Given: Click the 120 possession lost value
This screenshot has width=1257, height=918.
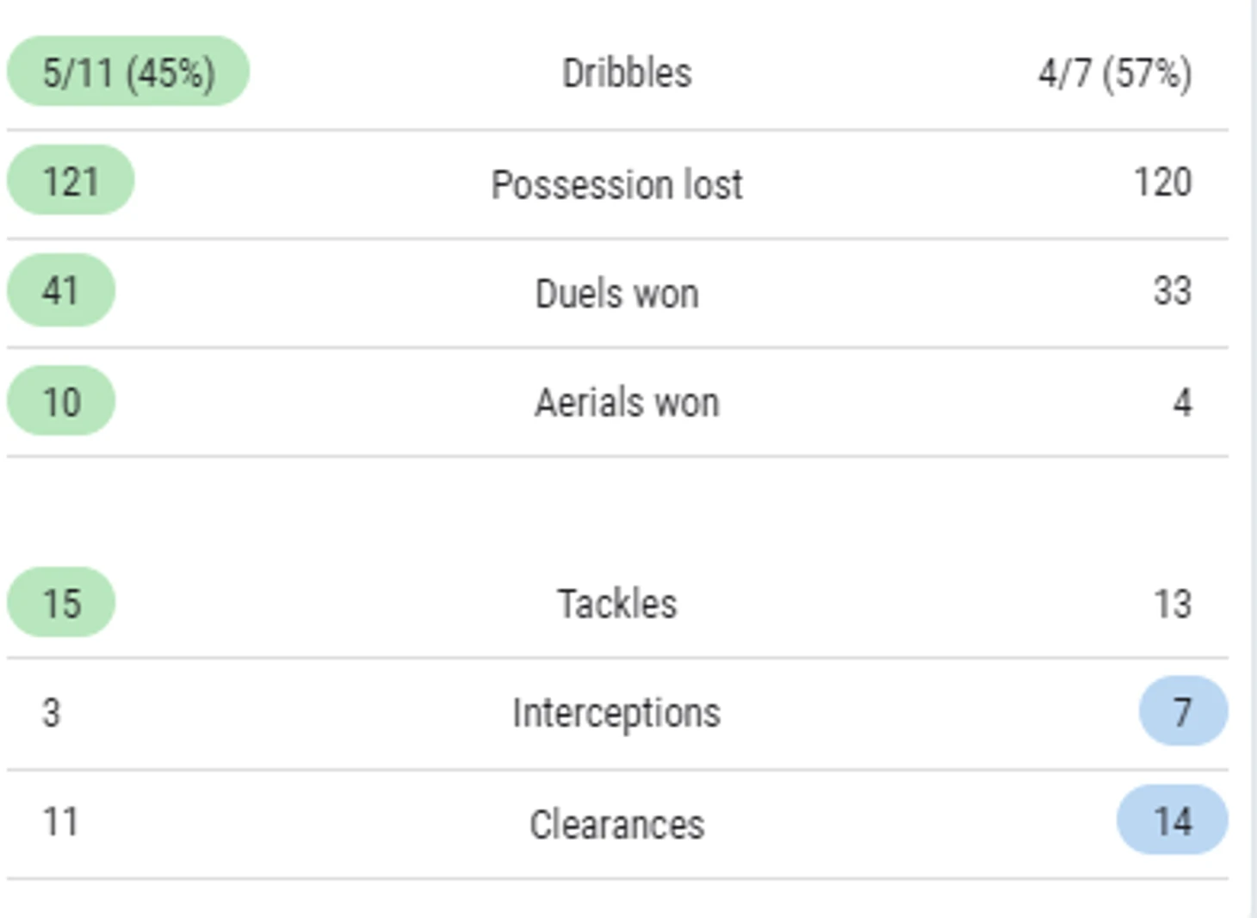Looking at the screenshot, I should 1162,182.
